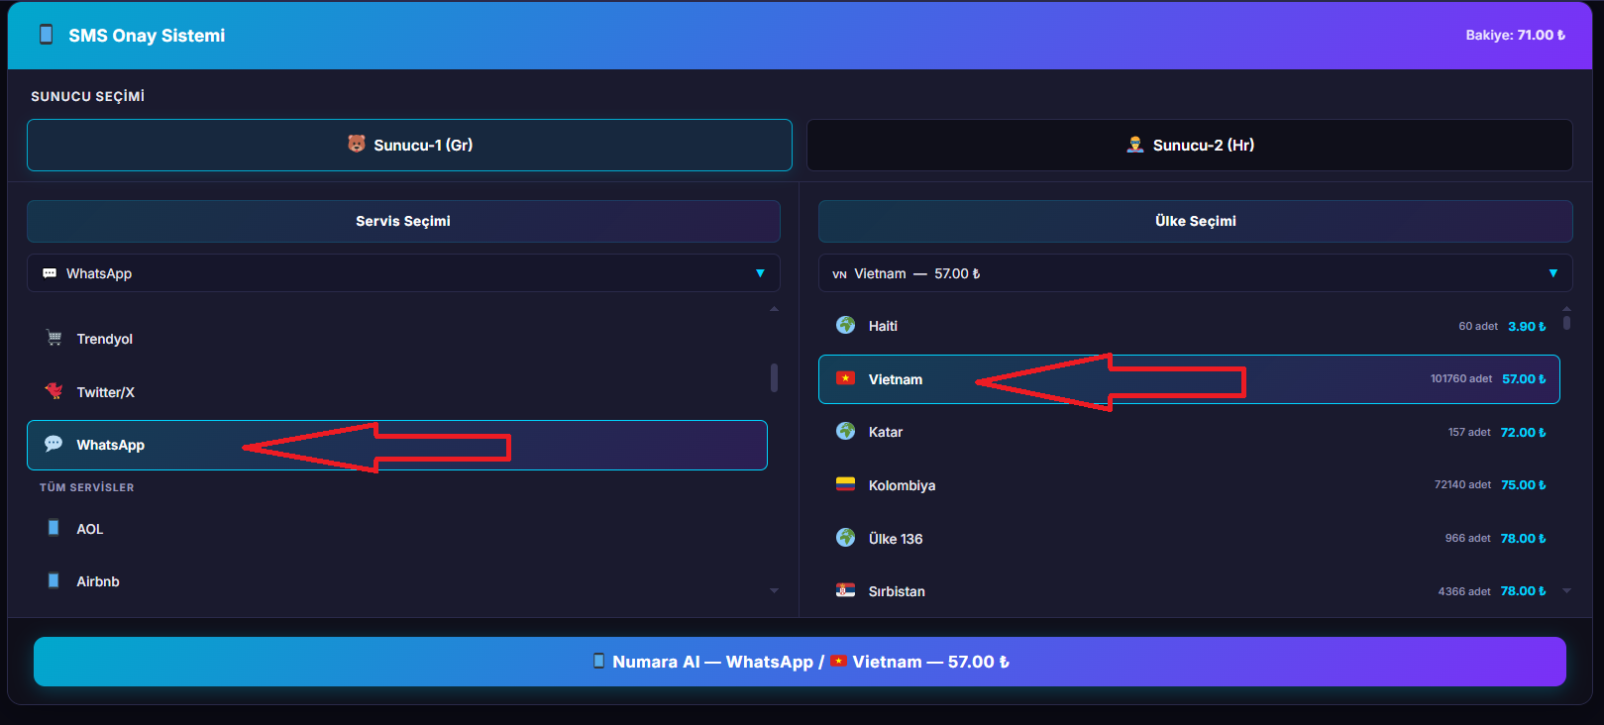Screen dimensions: 1604x725
Task: Switch to Sunucu-1 (Gr) server
Action: point(409,145)
